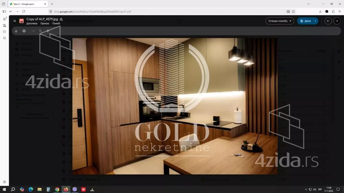Image resolution: width=344 pixels, height=193 pixels.
Task: Click the kitchen photo preview
Action: click(175, 106)
